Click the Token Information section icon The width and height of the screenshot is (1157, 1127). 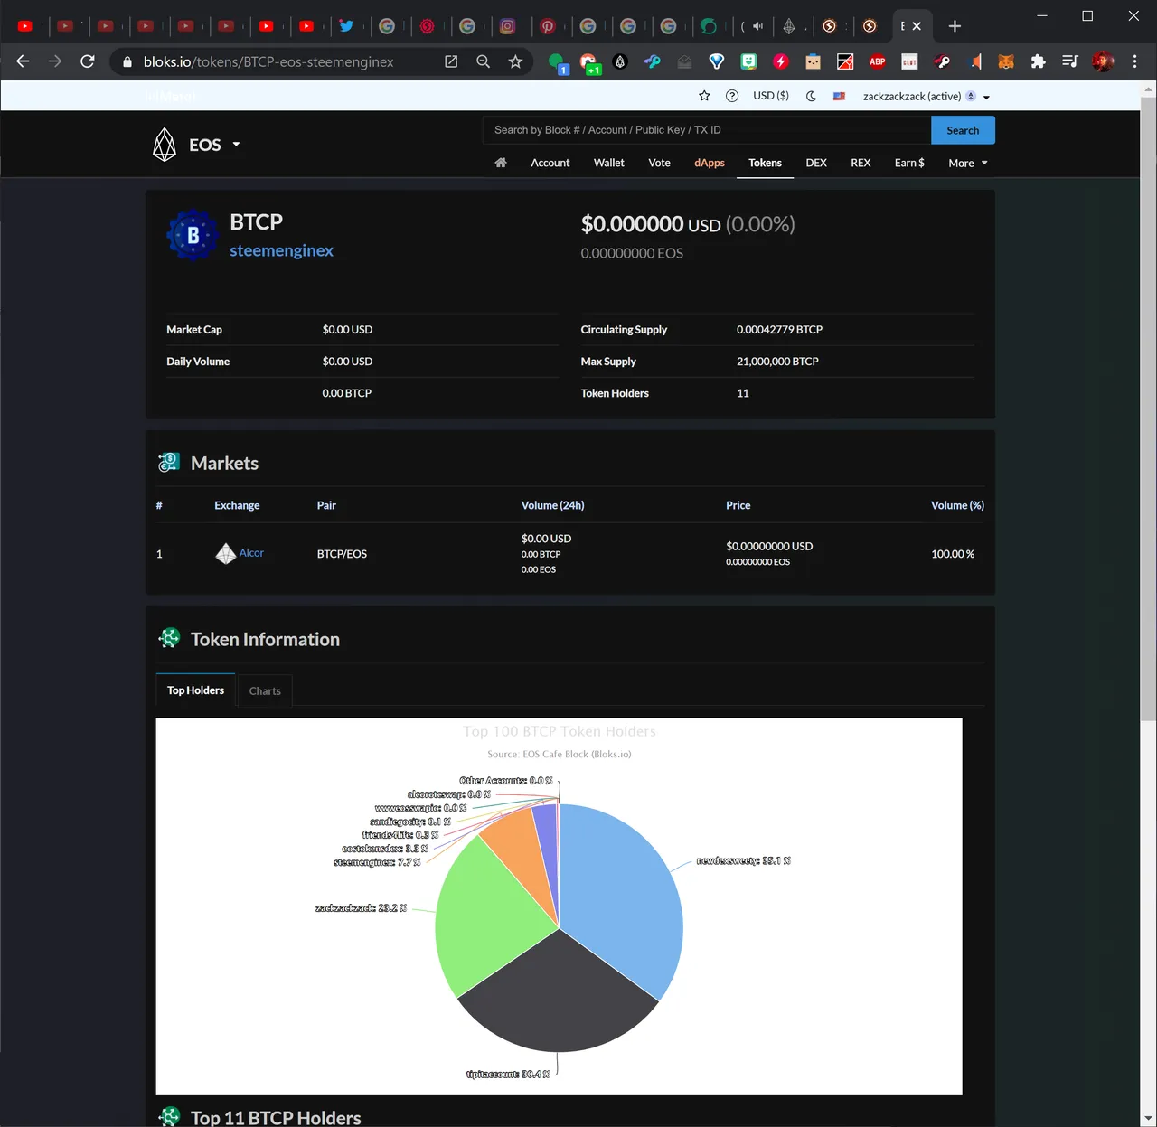pos(169,638)
